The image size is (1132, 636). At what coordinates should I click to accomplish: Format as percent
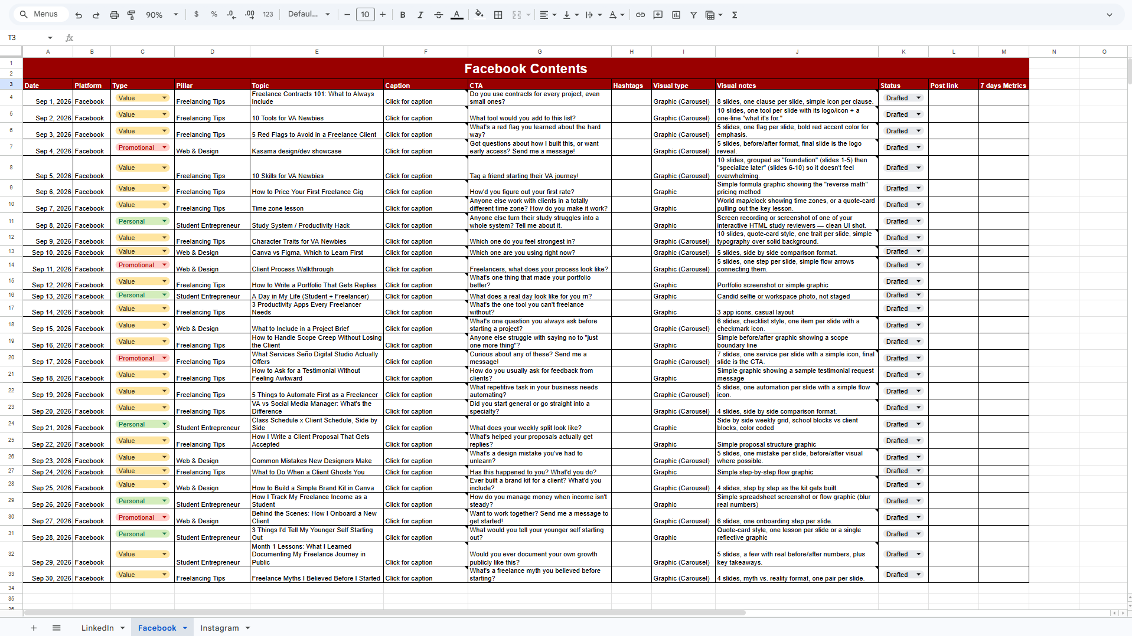214,15
